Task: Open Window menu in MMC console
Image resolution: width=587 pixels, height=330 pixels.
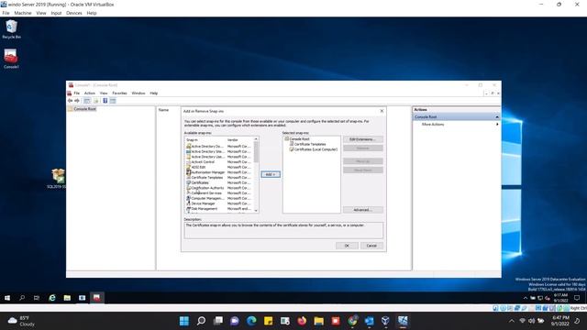Action: pos(138,93)
